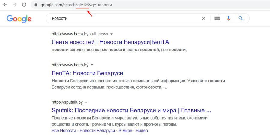Open the Google logo homepage link

[x=19, y=19]
